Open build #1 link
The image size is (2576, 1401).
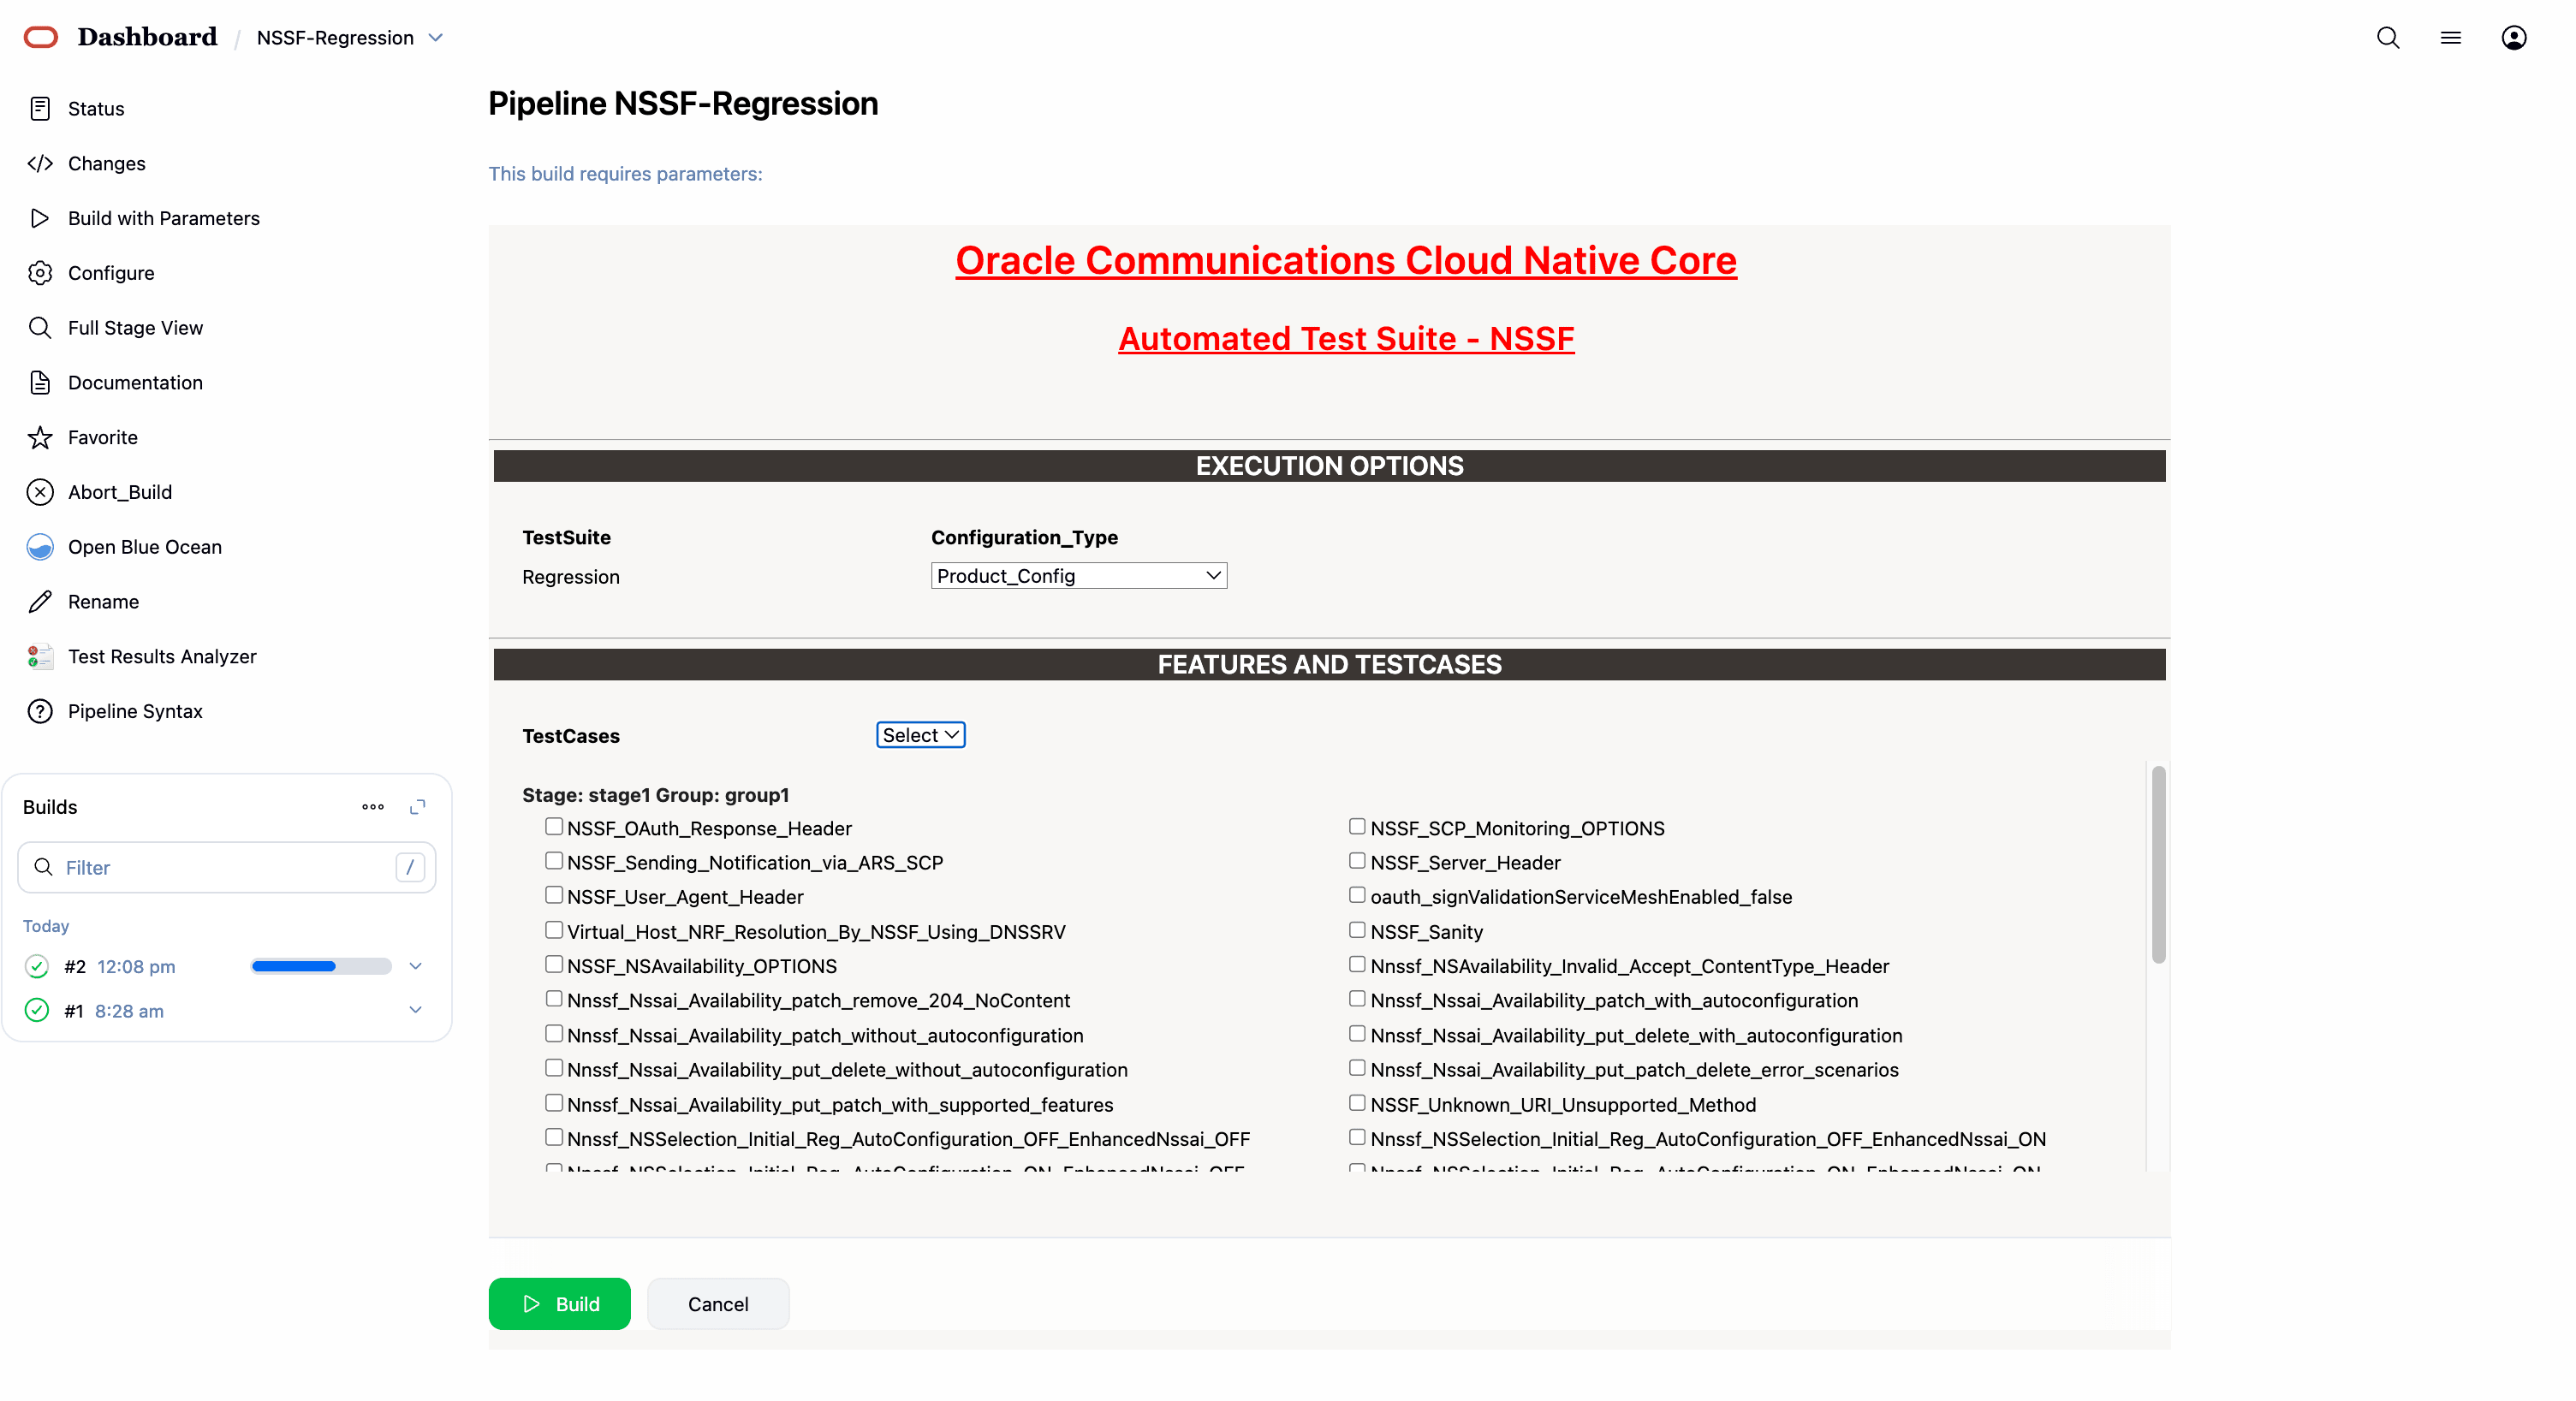point(74,1011)
